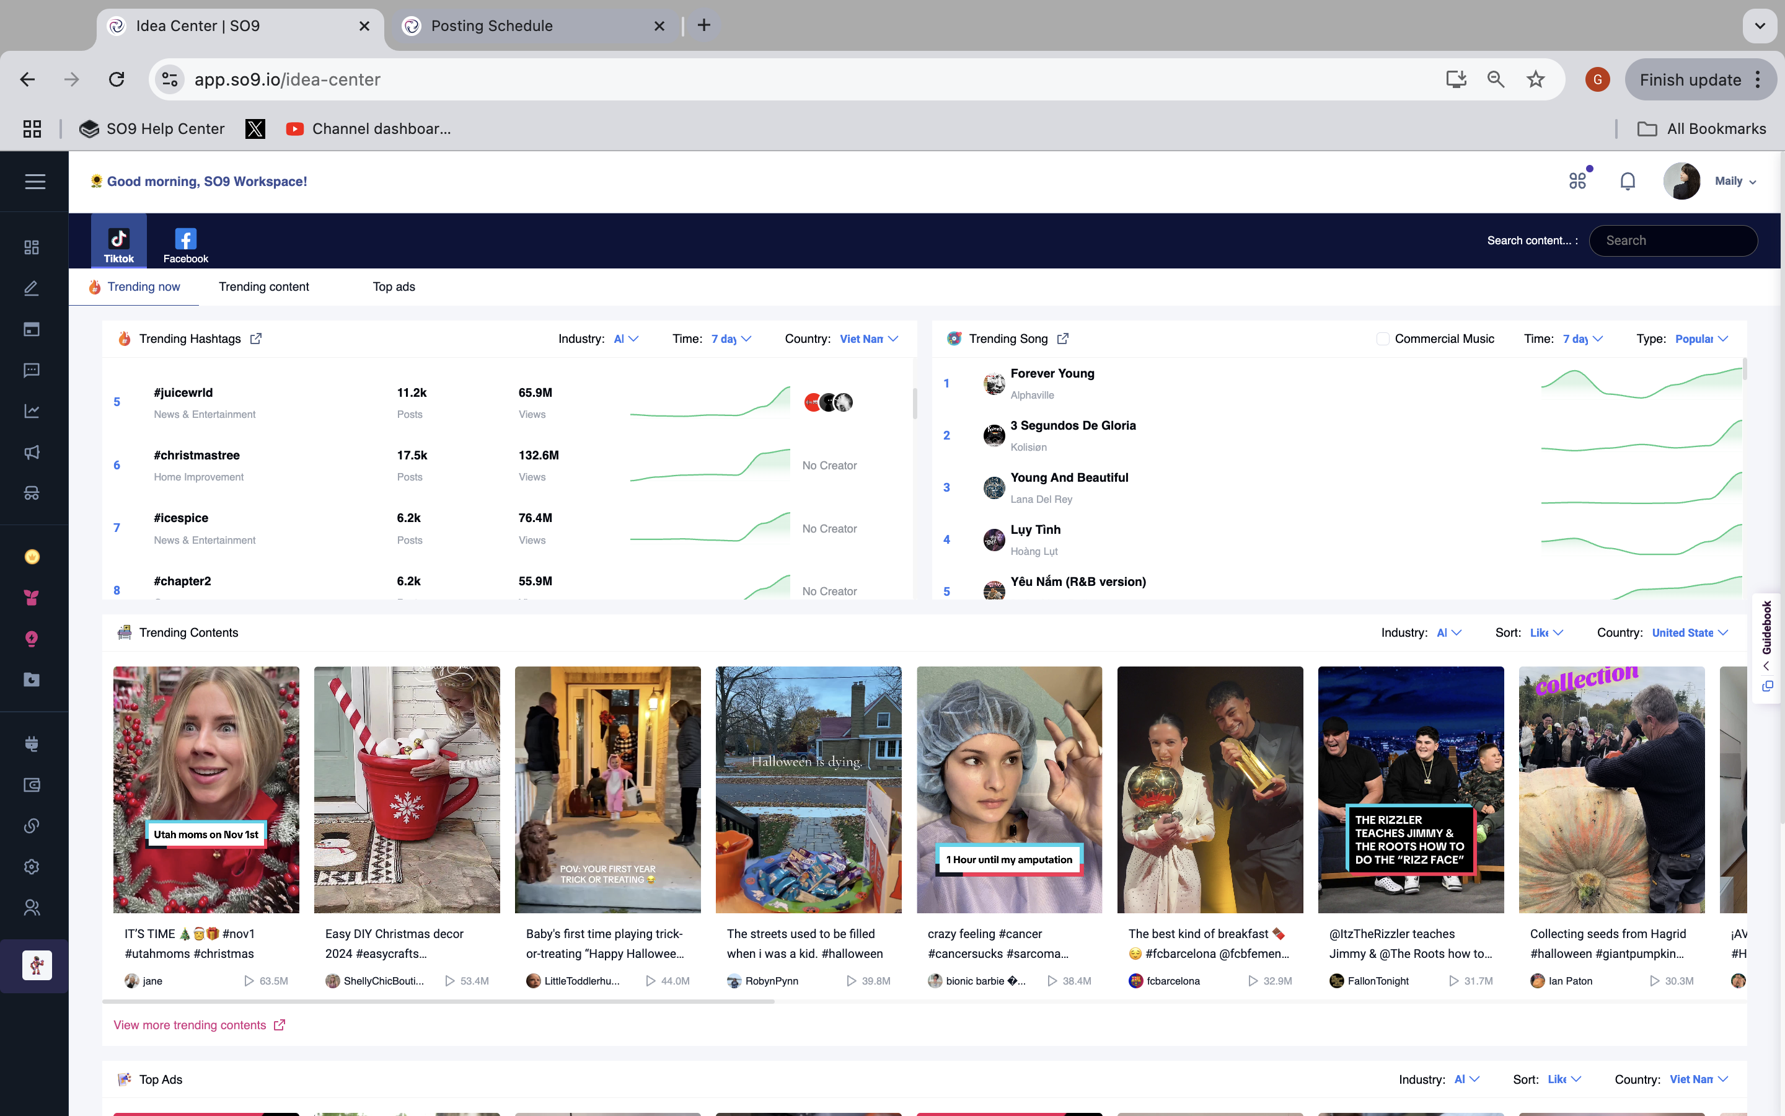Click the notification bell icon

click(1628, 181)
